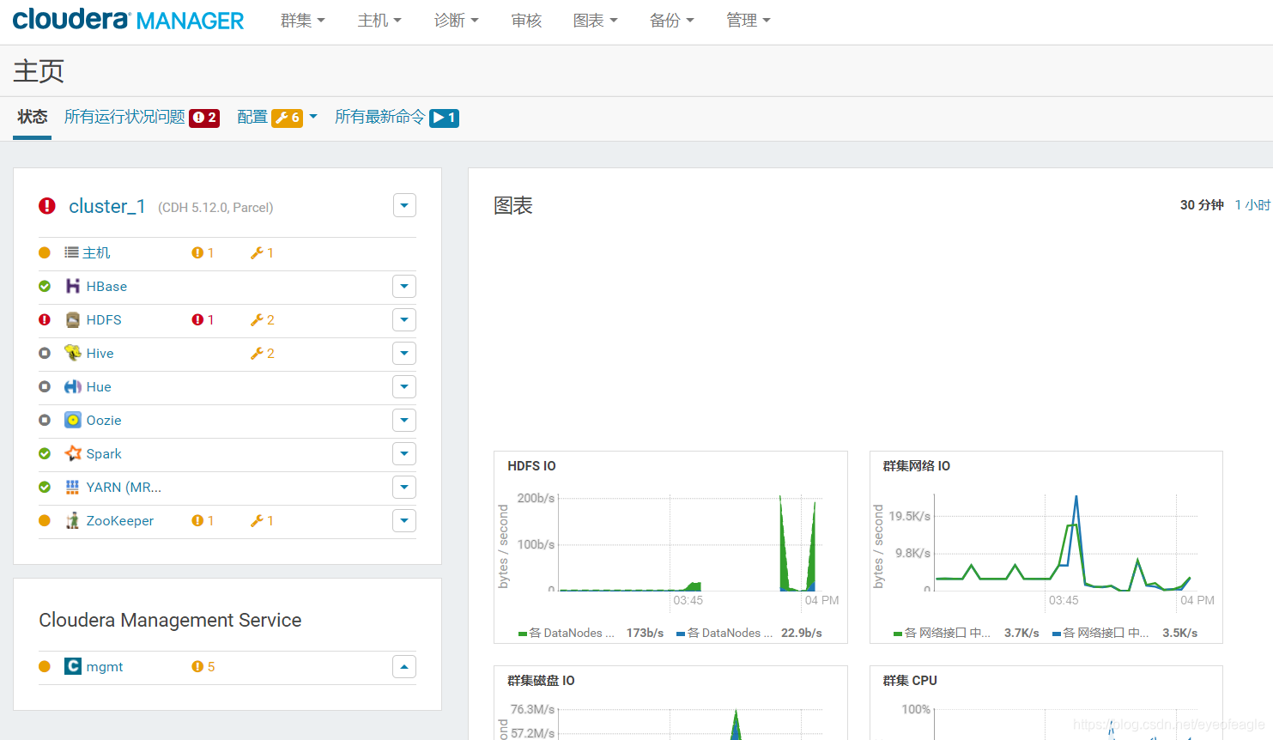Open HBase actions dropdown
1273x740 pixels.
click(x=404, y=286)
